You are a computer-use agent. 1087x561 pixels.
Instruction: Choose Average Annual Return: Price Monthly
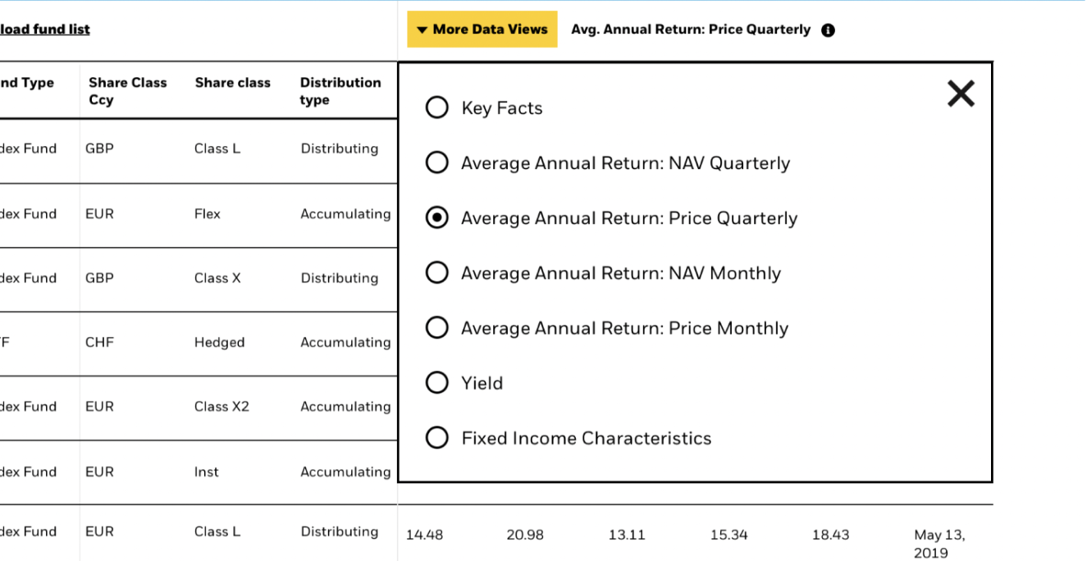click(x=437, y=328)
